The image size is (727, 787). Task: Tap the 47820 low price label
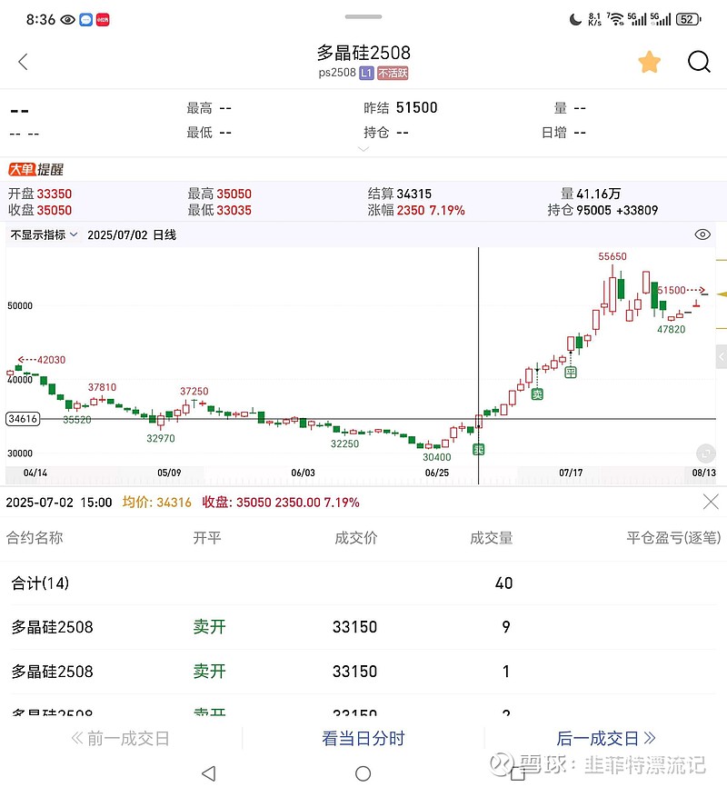click(672, 329)
